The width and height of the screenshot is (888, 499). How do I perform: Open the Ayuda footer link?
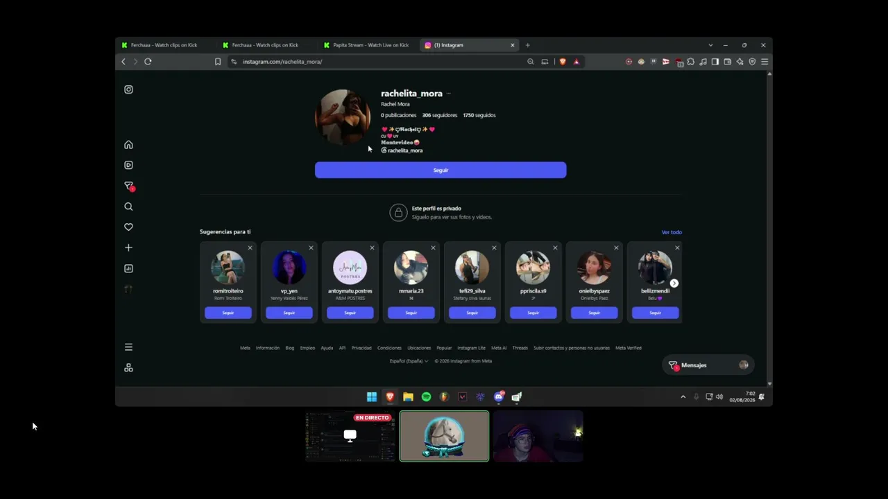pos(327,348)
